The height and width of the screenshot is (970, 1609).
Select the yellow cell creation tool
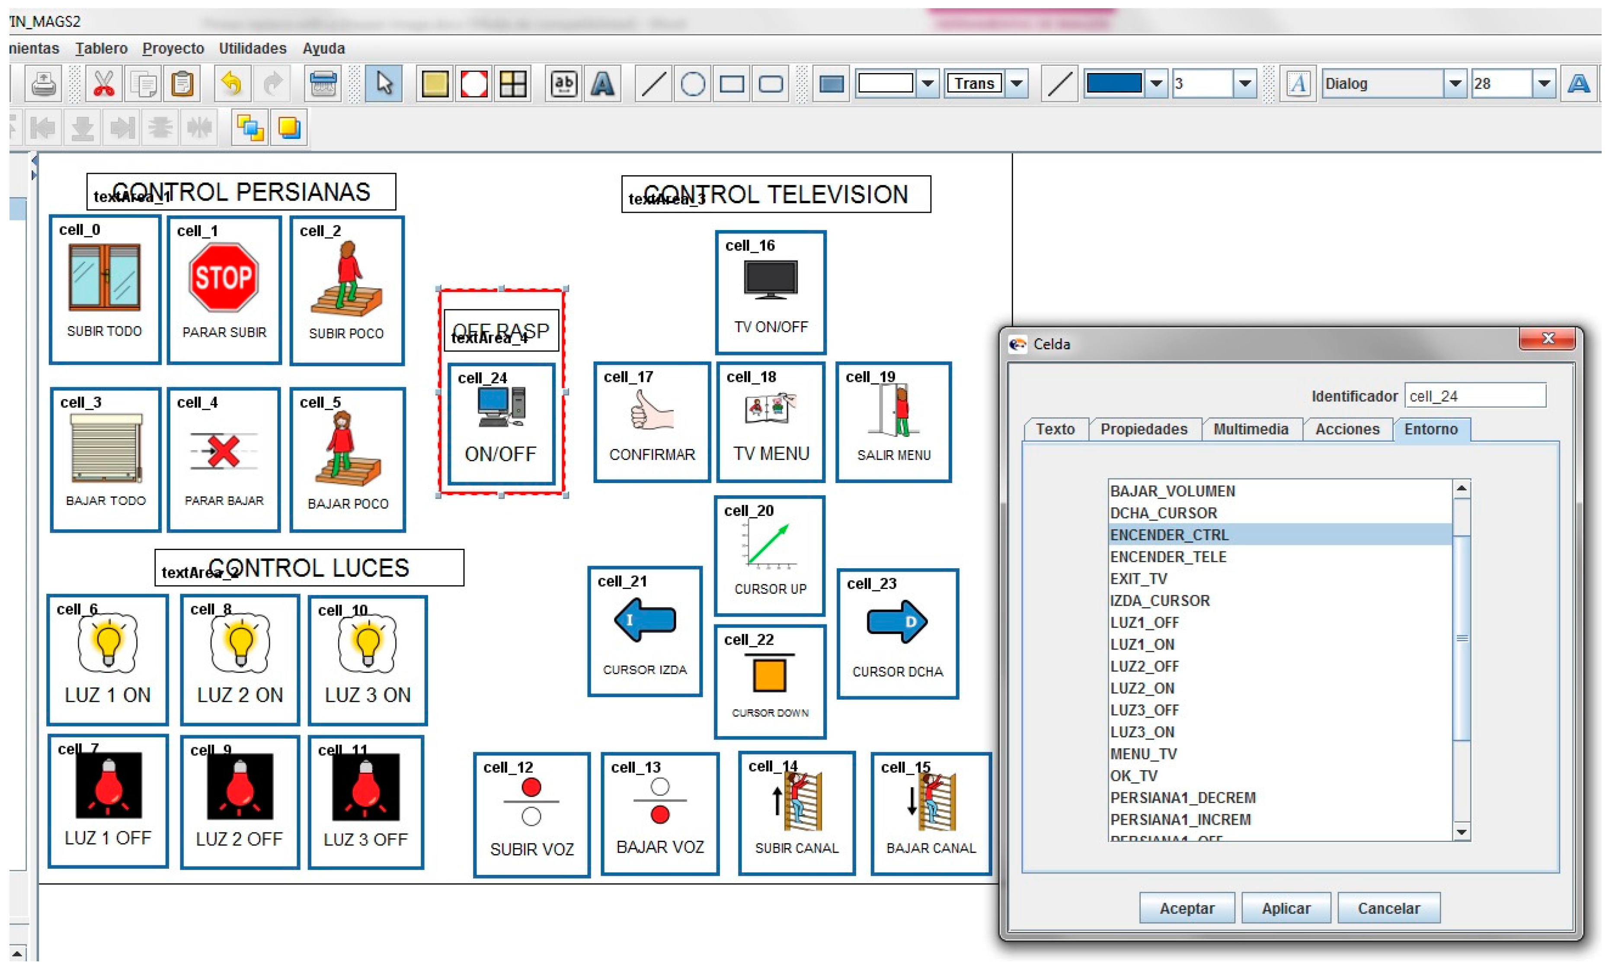pyautogui.click(x=435, y=84)
